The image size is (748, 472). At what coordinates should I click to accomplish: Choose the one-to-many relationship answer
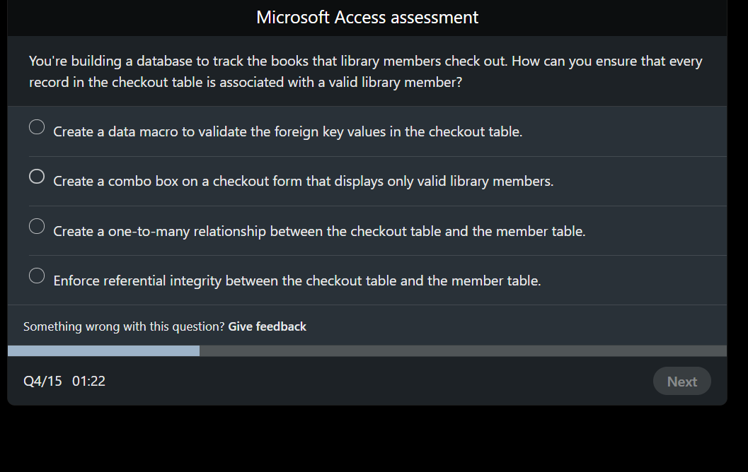36,226
